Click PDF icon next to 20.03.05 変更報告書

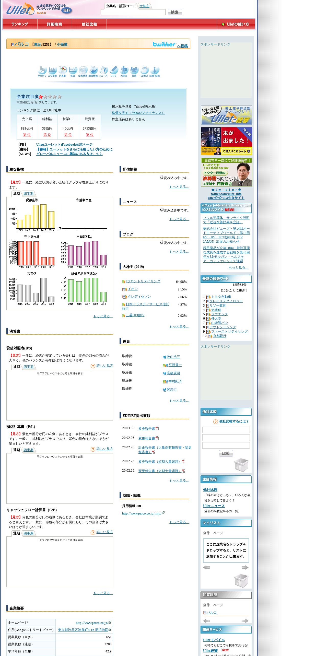[x=157, y=428]
